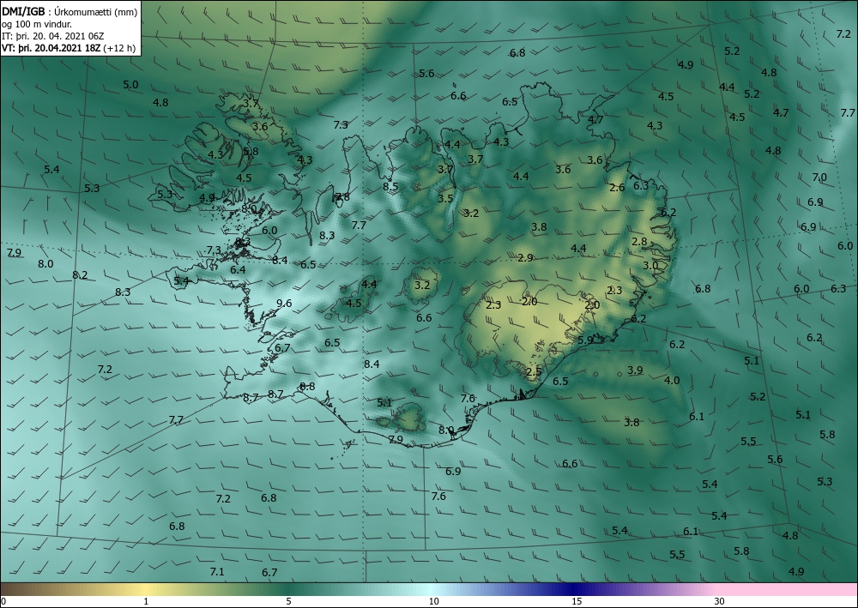Viewport: 858px width, 608px height.
Task: Select the 7.0 value on the map
Action: [819, 178]
